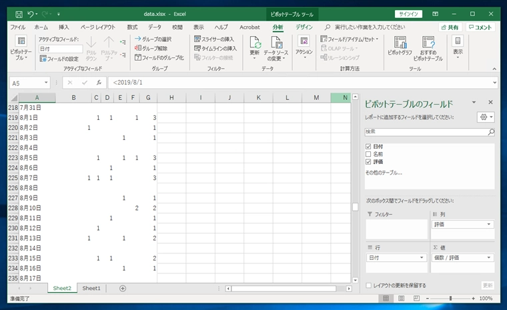
Task: Open the 評価 dropdown in 列 area
Action: (489, 225)
